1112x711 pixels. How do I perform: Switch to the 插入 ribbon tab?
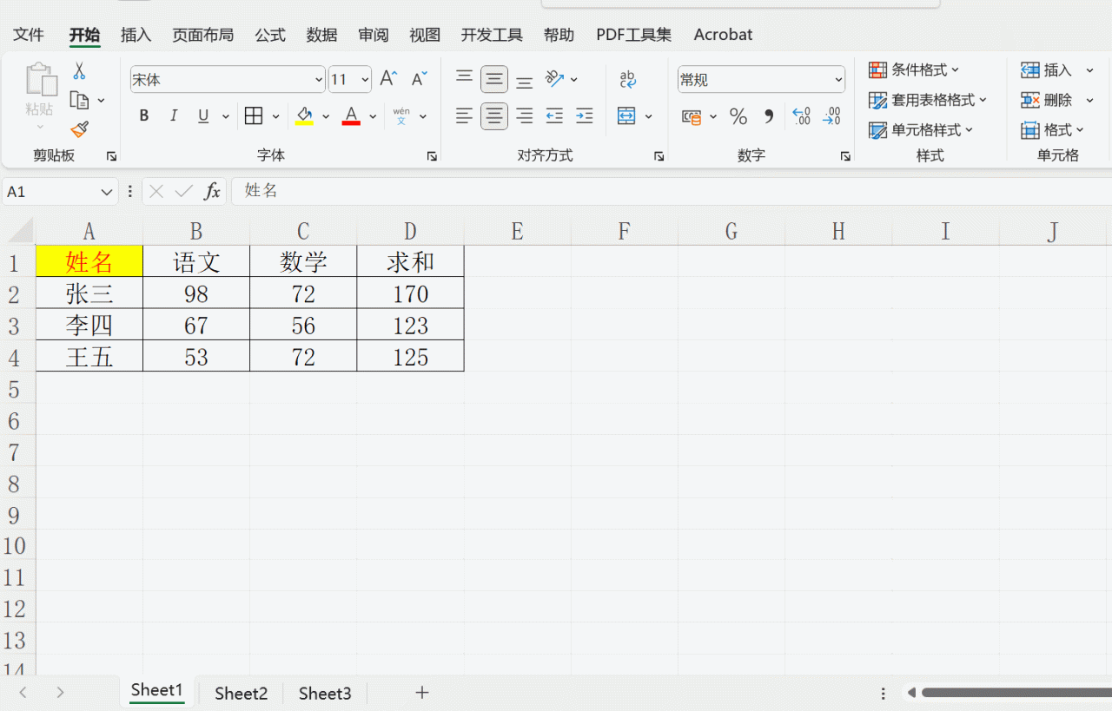(136, 35)
